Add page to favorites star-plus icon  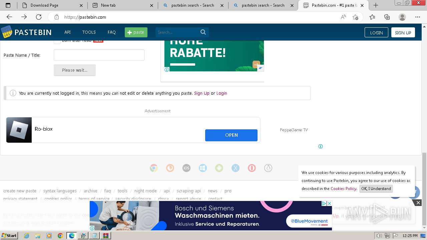tap(356, 17)
